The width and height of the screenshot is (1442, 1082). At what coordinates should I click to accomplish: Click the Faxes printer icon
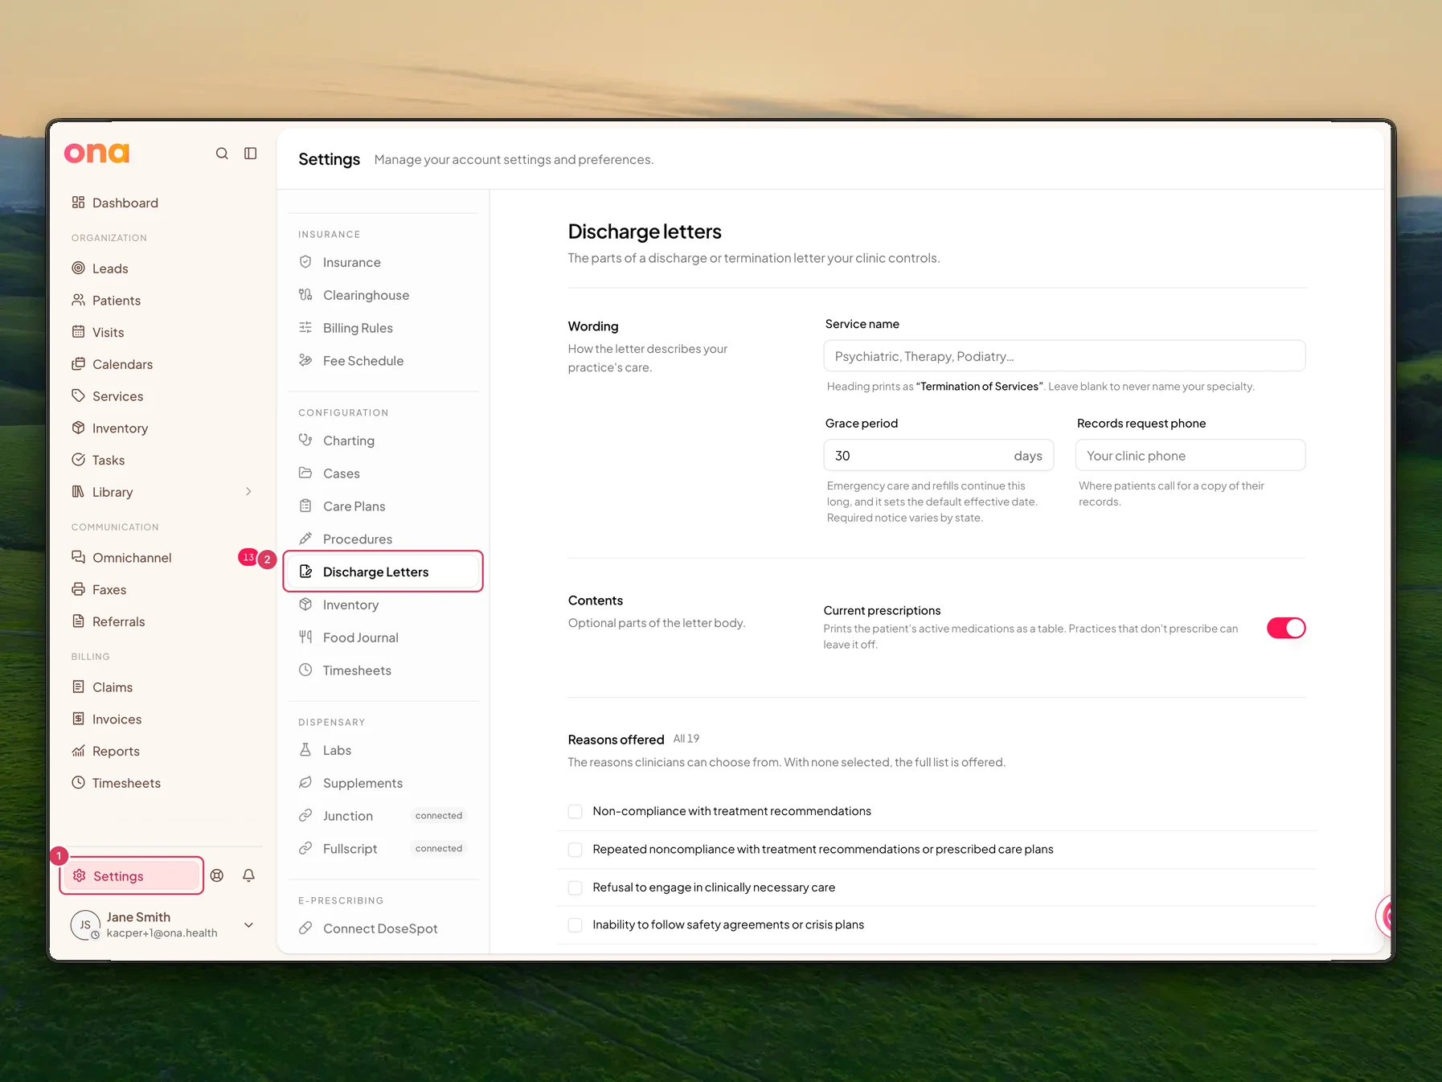pyautogui.click(x=78, y=589)
